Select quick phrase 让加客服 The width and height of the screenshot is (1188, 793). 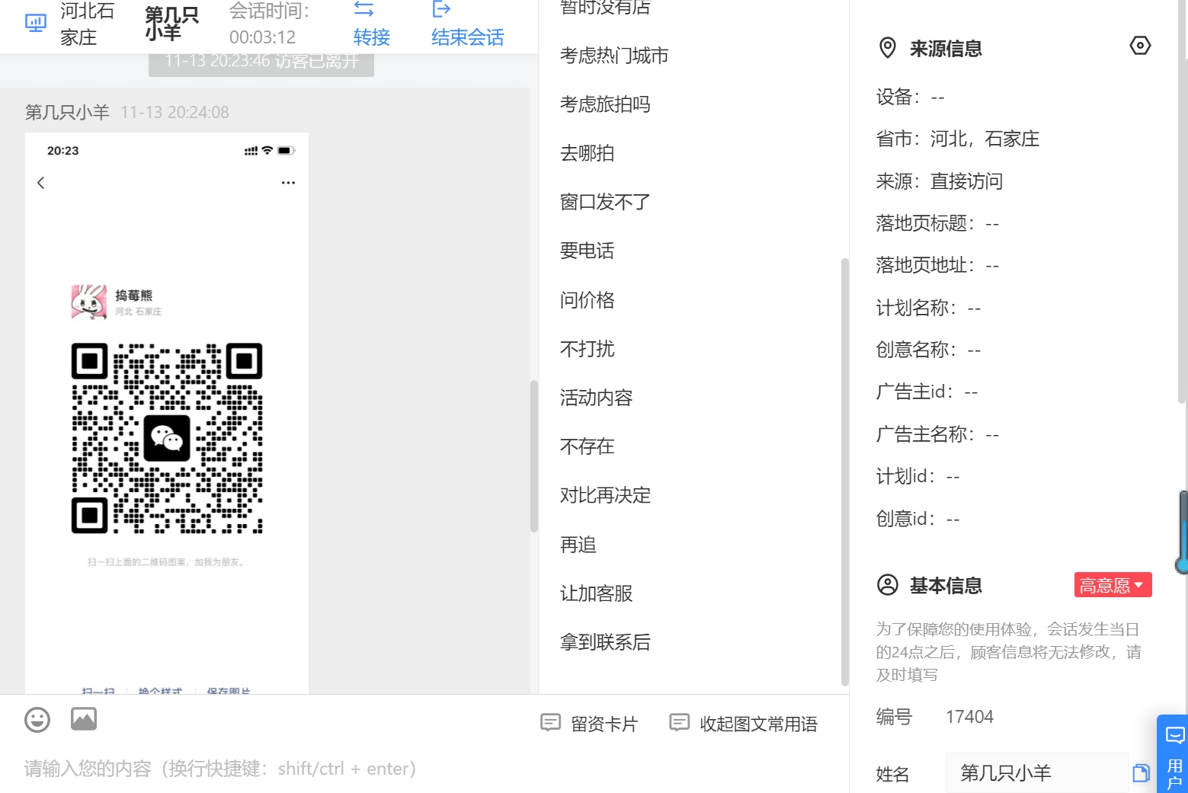[596, 593]
